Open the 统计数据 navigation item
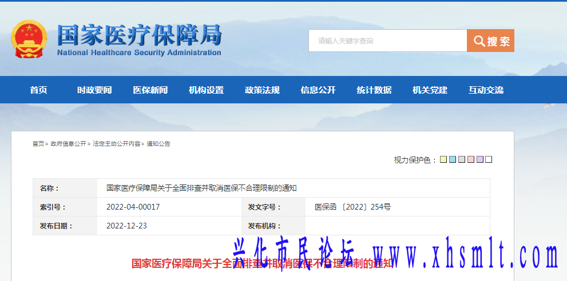 tap(374, 90)
